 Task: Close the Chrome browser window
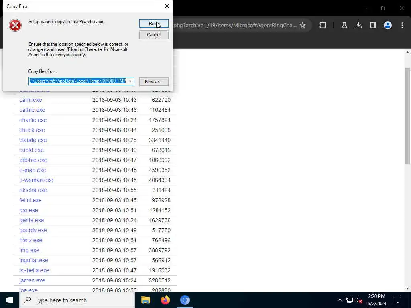pyautogui.click(x=402, y=8)
